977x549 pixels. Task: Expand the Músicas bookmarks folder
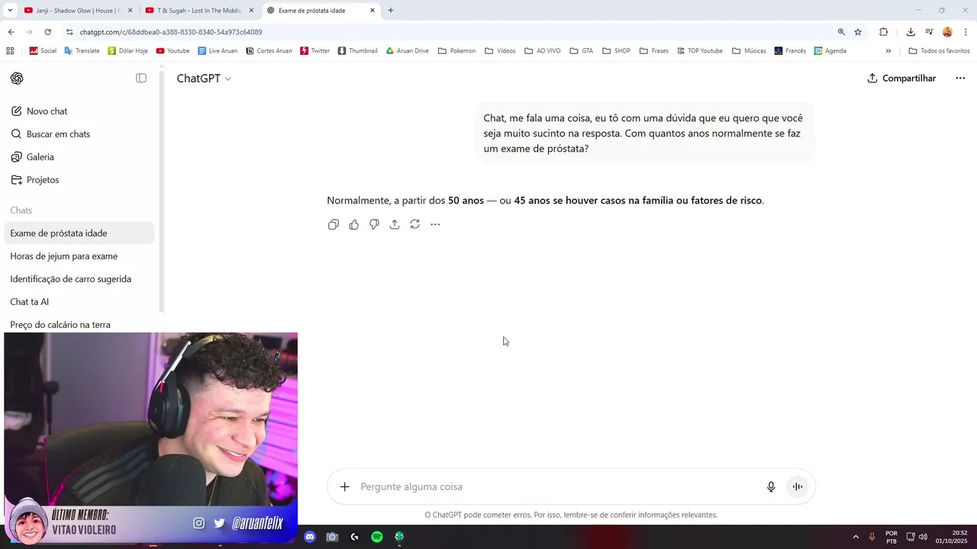(x=749, y=51)
